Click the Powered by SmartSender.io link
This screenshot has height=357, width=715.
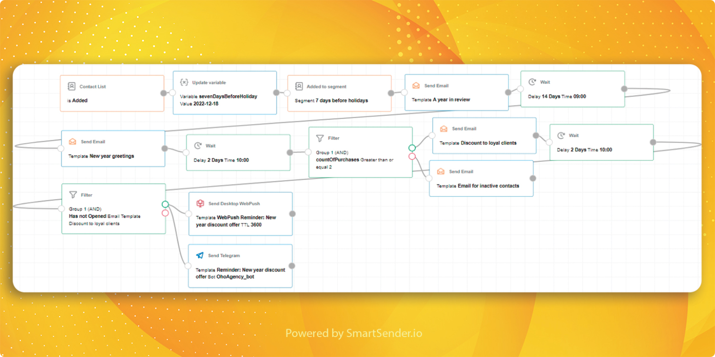(354, 333)
